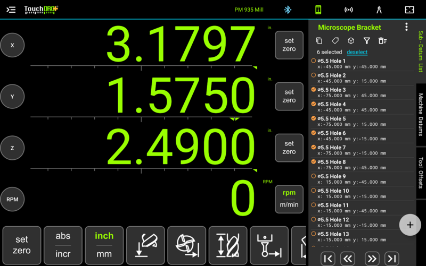Select the Hole 10 radio circle
The width and height of the screenshot is (426, 266).
(x=313, y=191)
